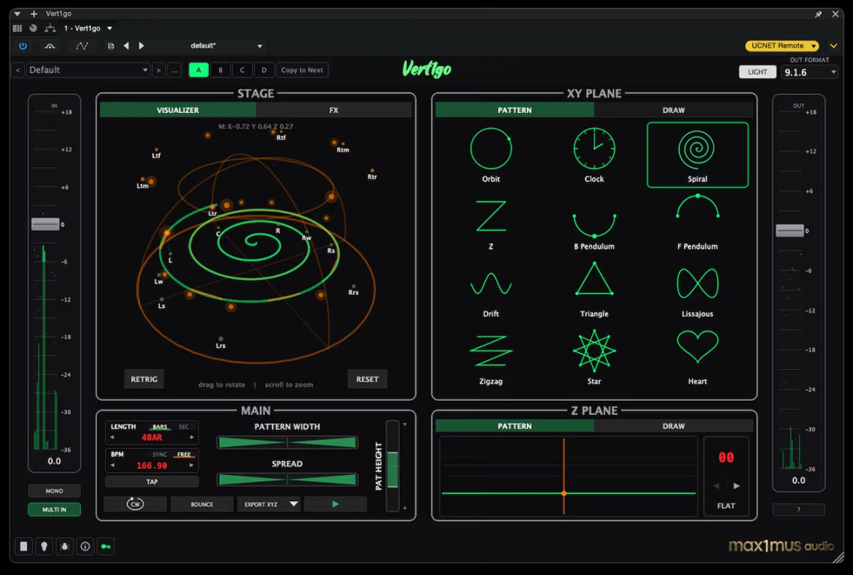The height and width of the screenshot is (575, 853).
Task: Open the Default preset dropdown
Action: tap(88, 70)
